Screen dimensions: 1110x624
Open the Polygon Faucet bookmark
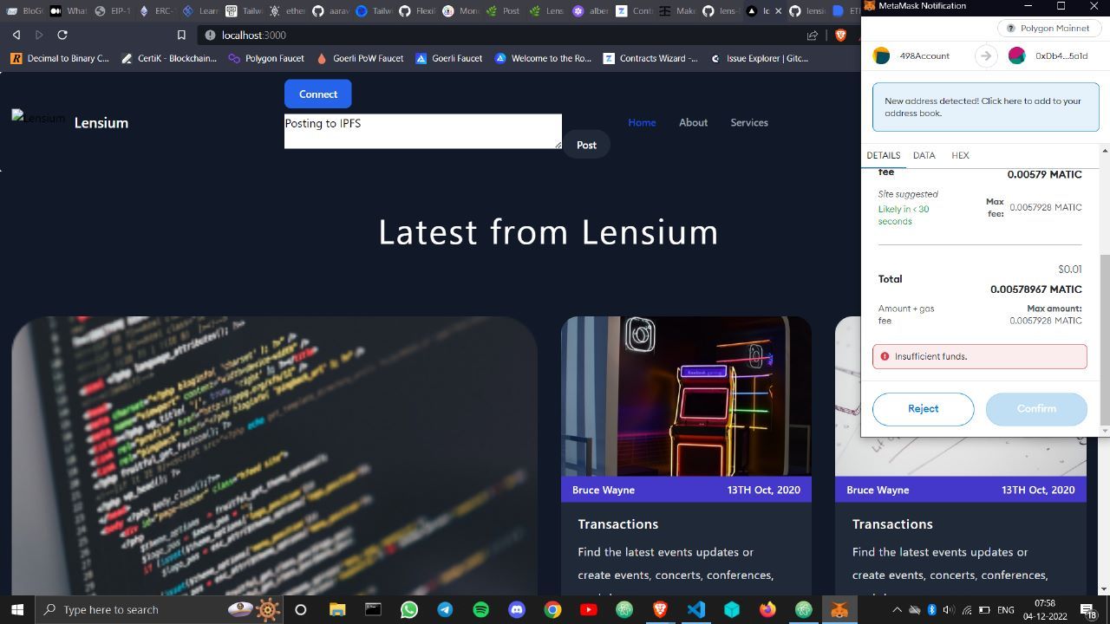(x=266, y=58)
